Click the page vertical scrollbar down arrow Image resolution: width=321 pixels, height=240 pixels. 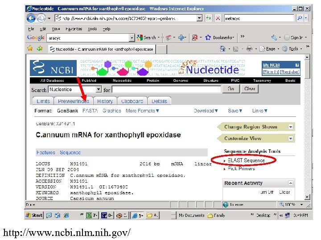point(307,197)
